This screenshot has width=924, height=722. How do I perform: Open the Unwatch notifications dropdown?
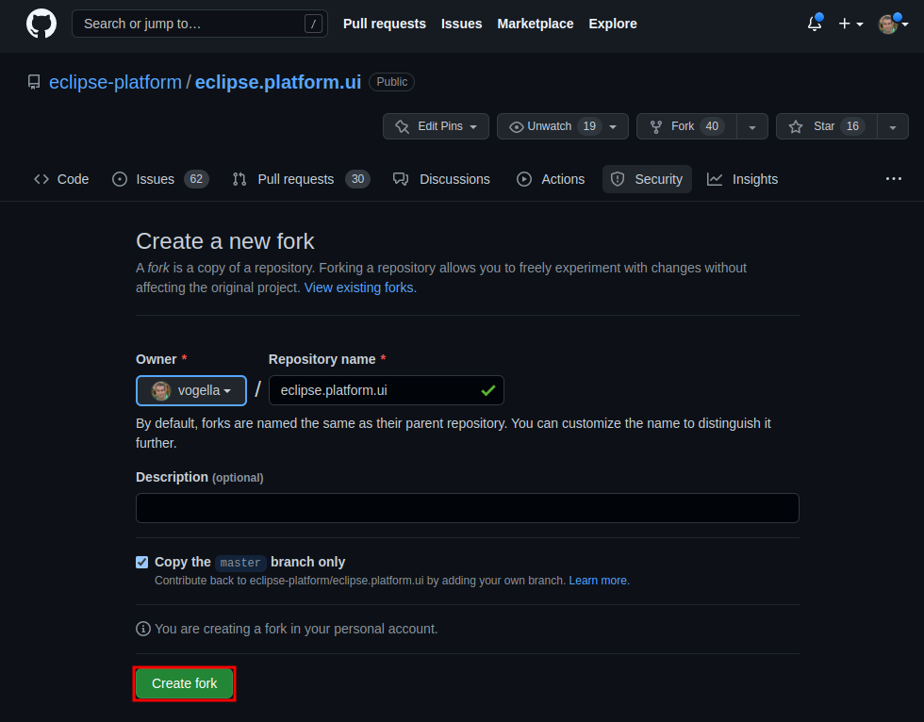[x=562, y=126]
